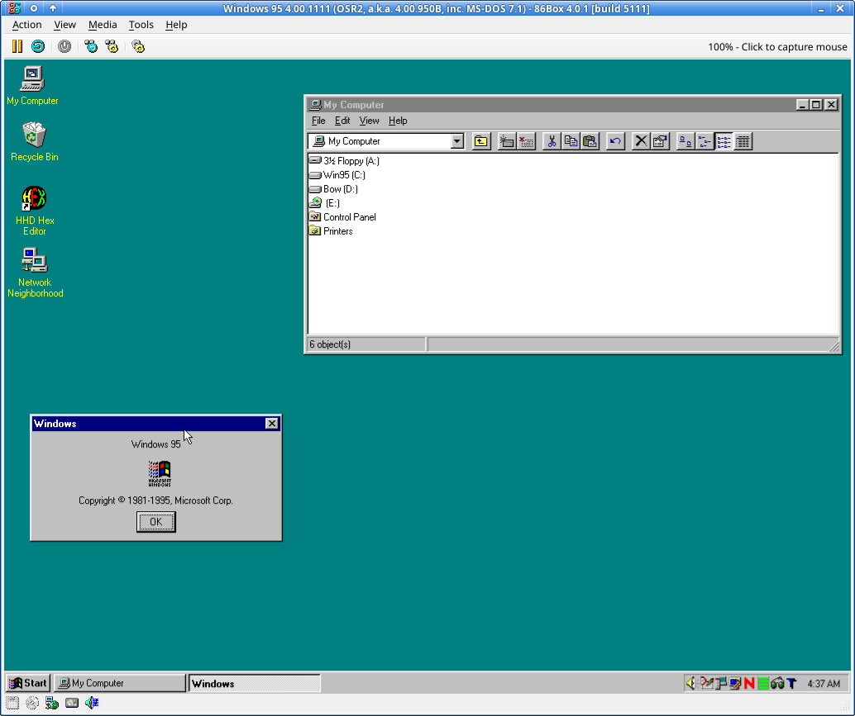Open Help menu in My Computer window
This screenshot has height=716, width=855.
[398, 121]
